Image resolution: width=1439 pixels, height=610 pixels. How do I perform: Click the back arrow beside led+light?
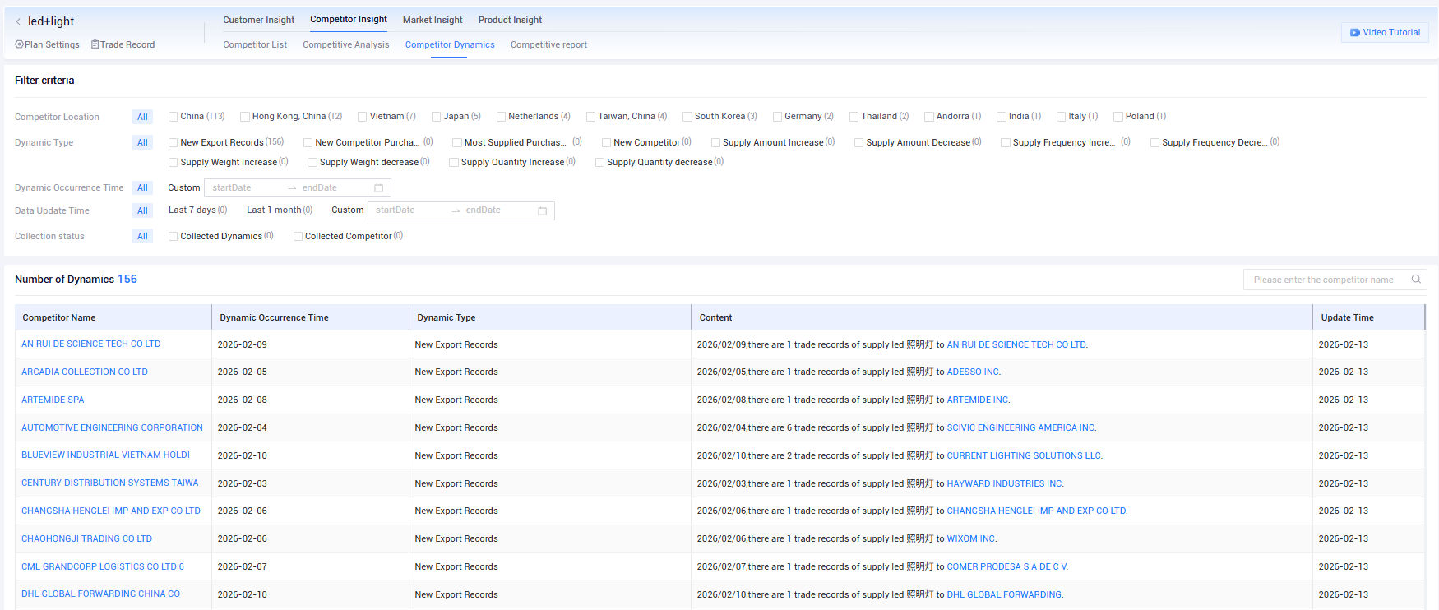tap(18, 21)
